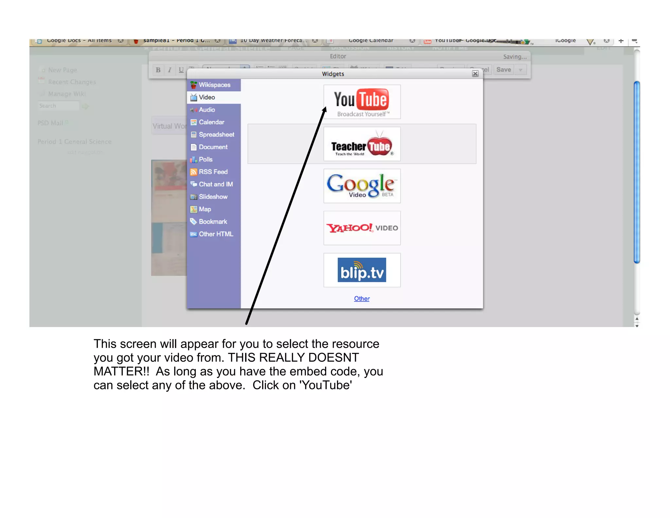This screenshot has width=670, height=518.
Task: Click the browser vertical scrollbar thumb
Action: tap(637, 172)
